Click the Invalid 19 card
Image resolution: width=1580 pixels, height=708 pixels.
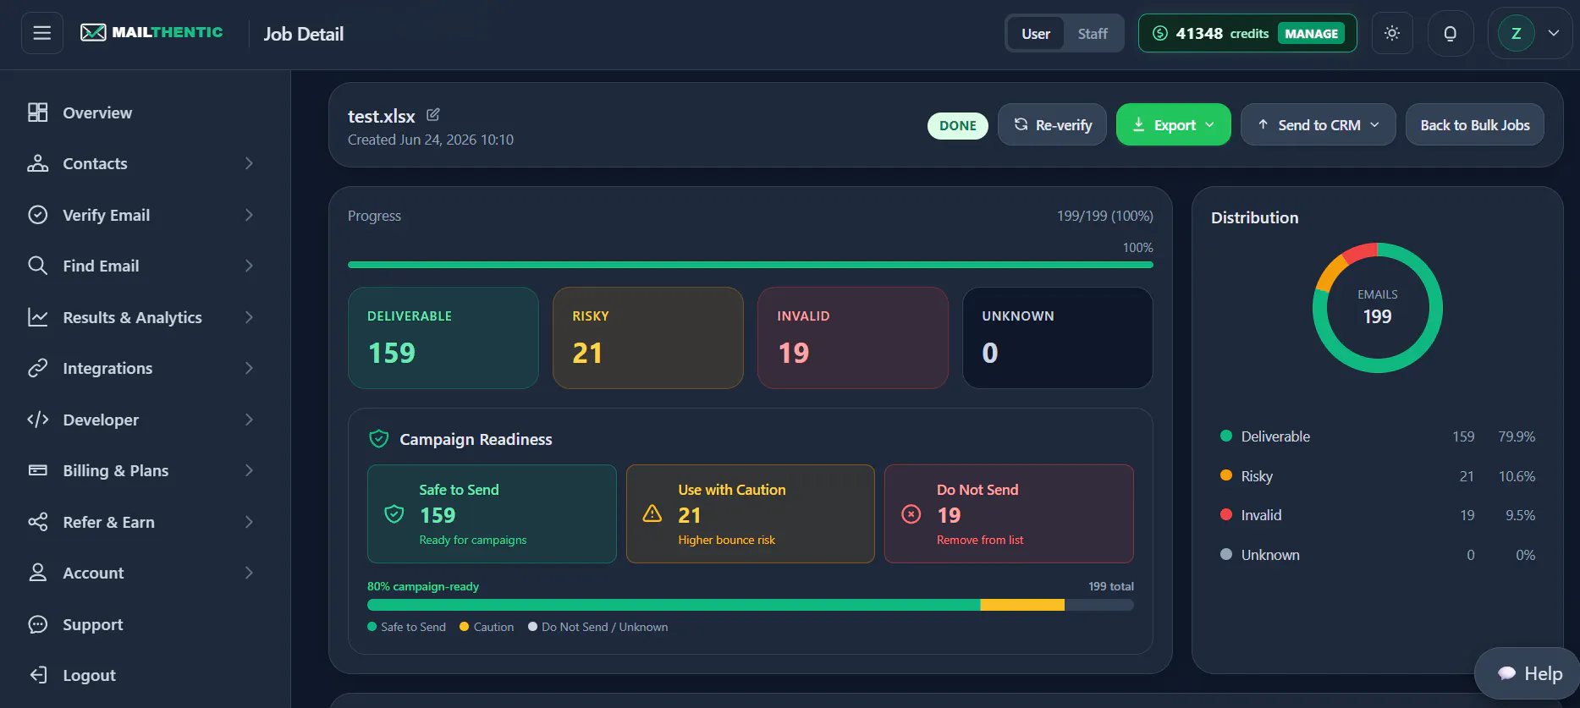click(853, 338)
